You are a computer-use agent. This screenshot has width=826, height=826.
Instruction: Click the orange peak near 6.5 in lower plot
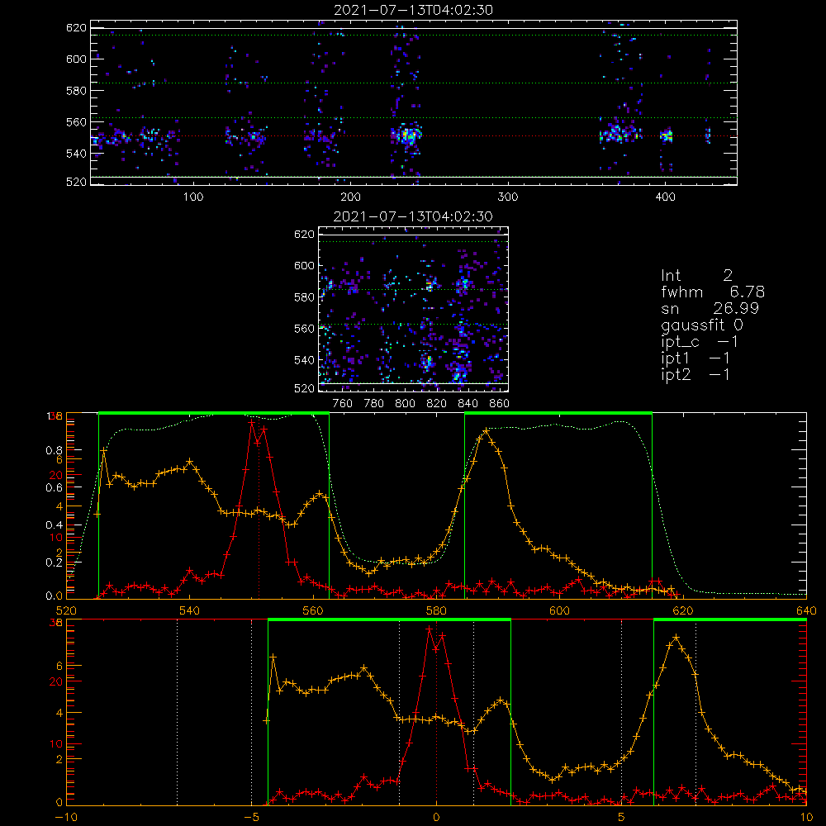coord(676,638)
